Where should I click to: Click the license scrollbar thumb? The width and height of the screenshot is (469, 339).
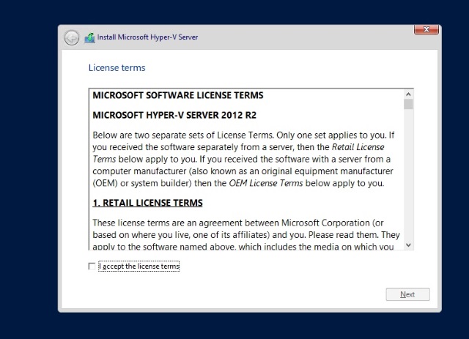(408, 104)
